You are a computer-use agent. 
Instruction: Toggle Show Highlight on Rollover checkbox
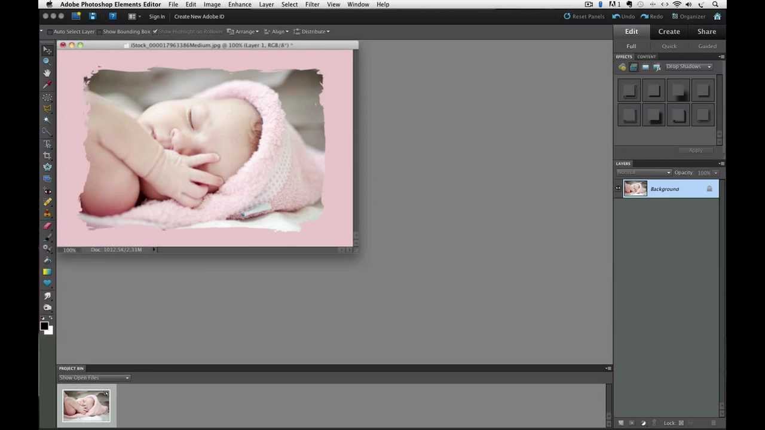155,32
